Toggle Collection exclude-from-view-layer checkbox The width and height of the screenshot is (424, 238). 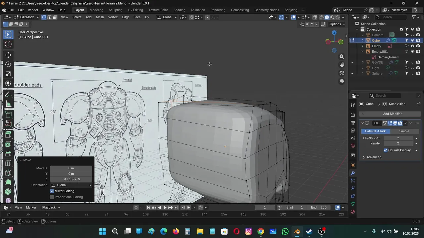[401, 29]
